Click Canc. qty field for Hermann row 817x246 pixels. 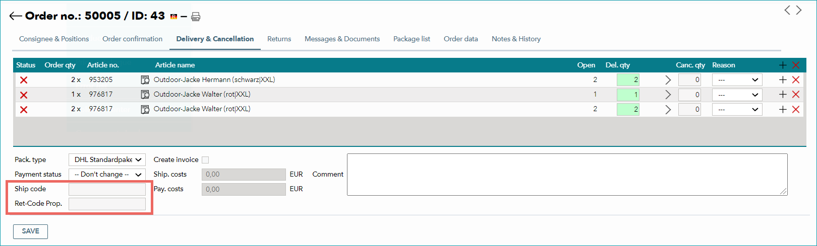(x=689, y=79)
